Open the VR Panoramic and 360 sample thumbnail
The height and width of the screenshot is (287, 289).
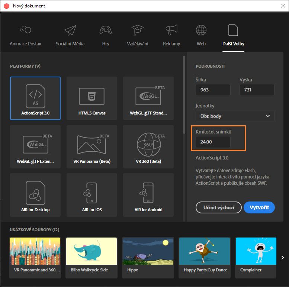(35, 251)
